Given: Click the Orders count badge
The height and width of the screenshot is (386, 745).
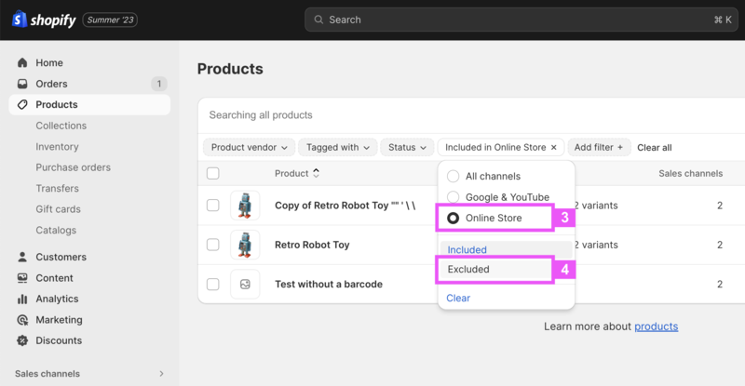Looking at the screenshot, I should tap(159, 84).
